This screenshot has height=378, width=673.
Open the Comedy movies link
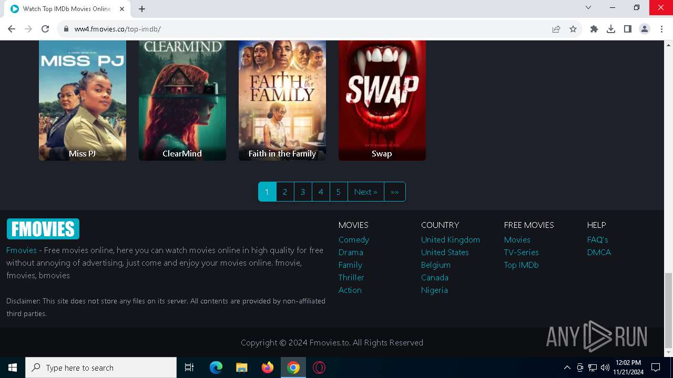pos(354,239)
